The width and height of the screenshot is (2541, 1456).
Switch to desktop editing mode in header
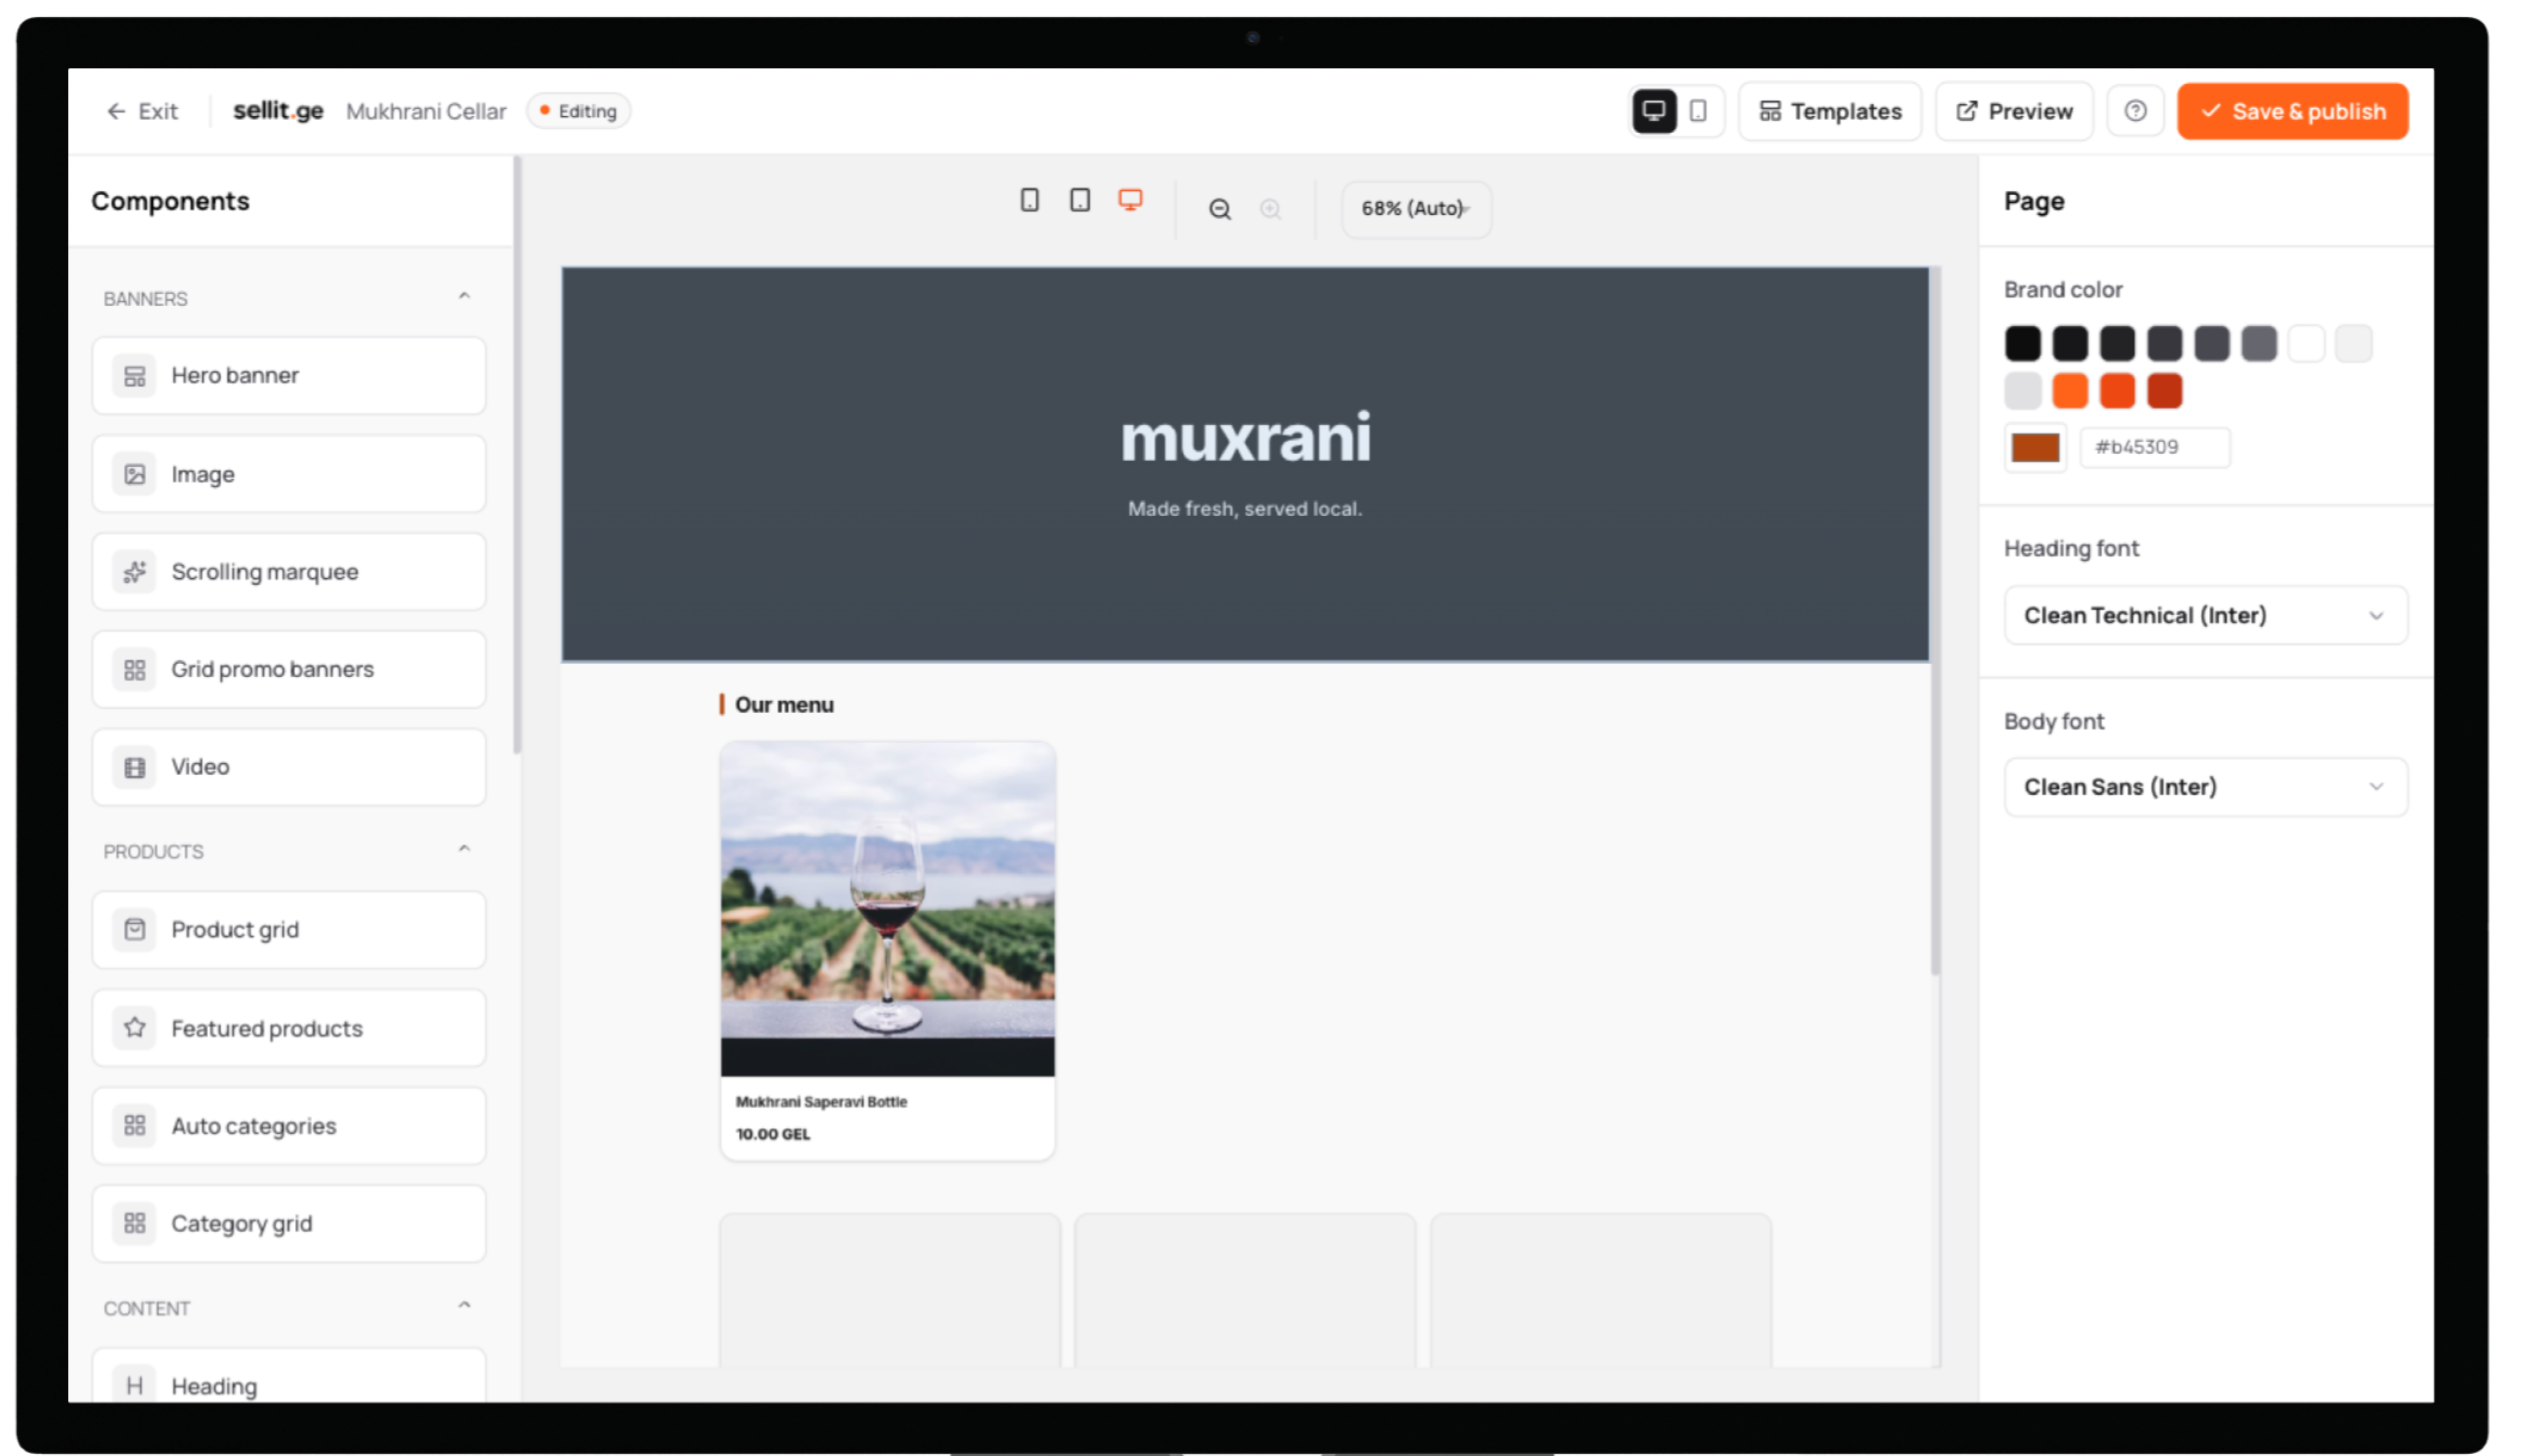1654,111
